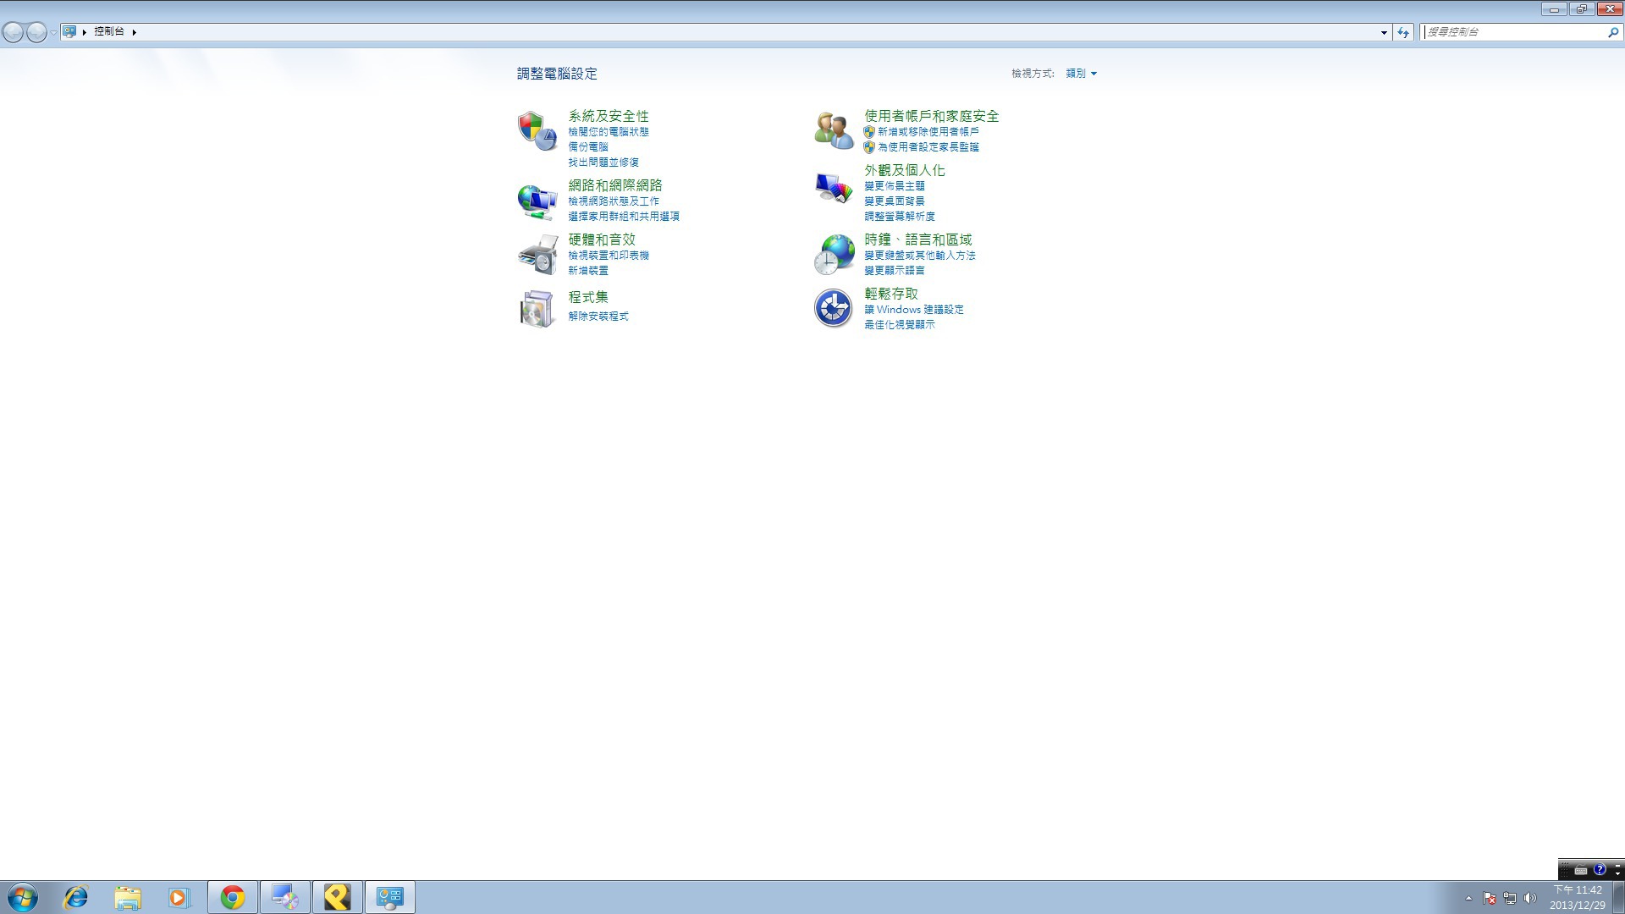This screenshot has height=914, width=1625.
Task: Click the 備份電腦 link
Action: coord(588,147)
